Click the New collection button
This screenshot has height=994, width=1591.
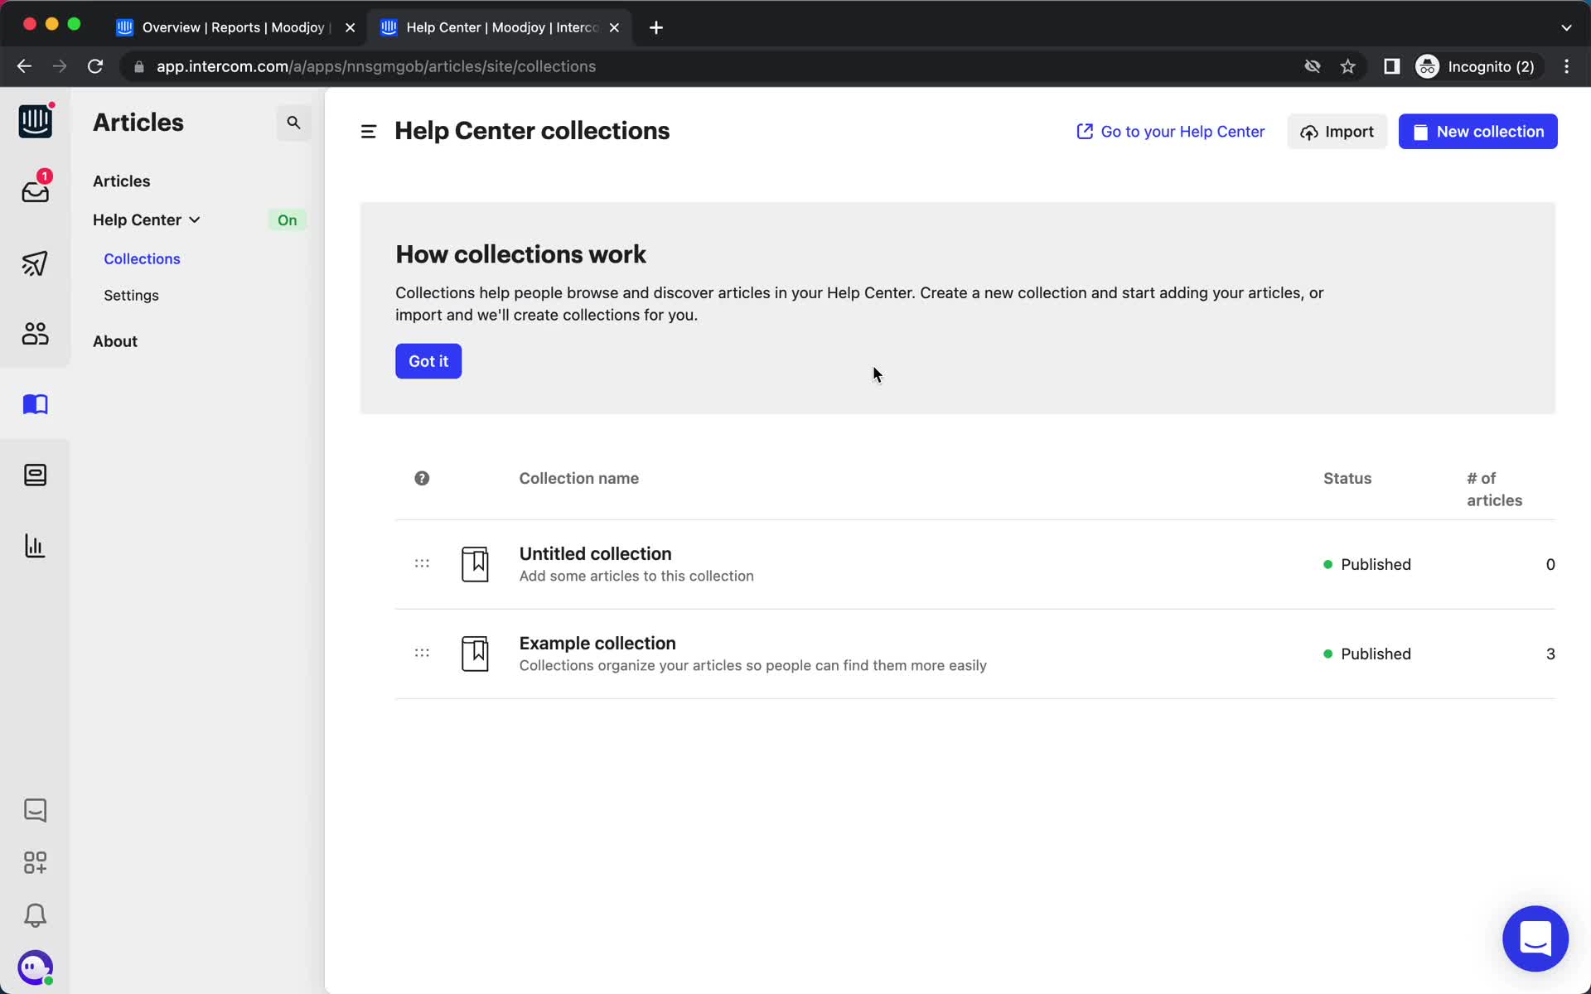1477,132
